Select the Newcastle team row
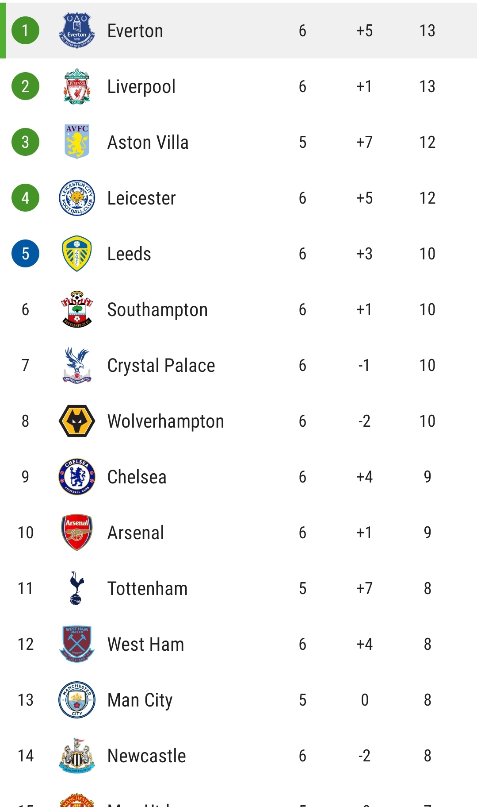477x807 pixels. (239, 756)
